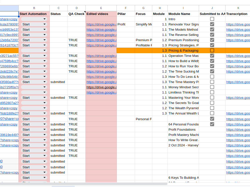Open edited video link in The Models Method row
The height and width of the screenshot is (187, 250).
(101, 30)
